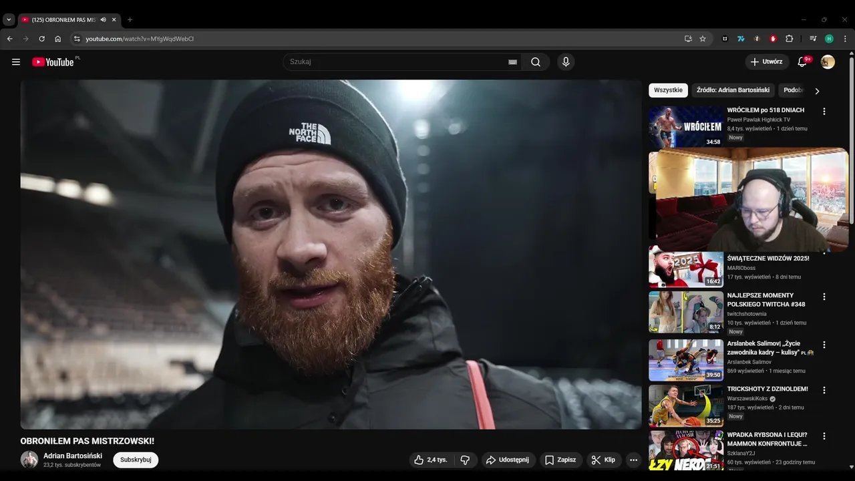The height and width of the screenshot is (481, 855).
Task: Click twitchshotownia channel name
Action: (747, 314)
